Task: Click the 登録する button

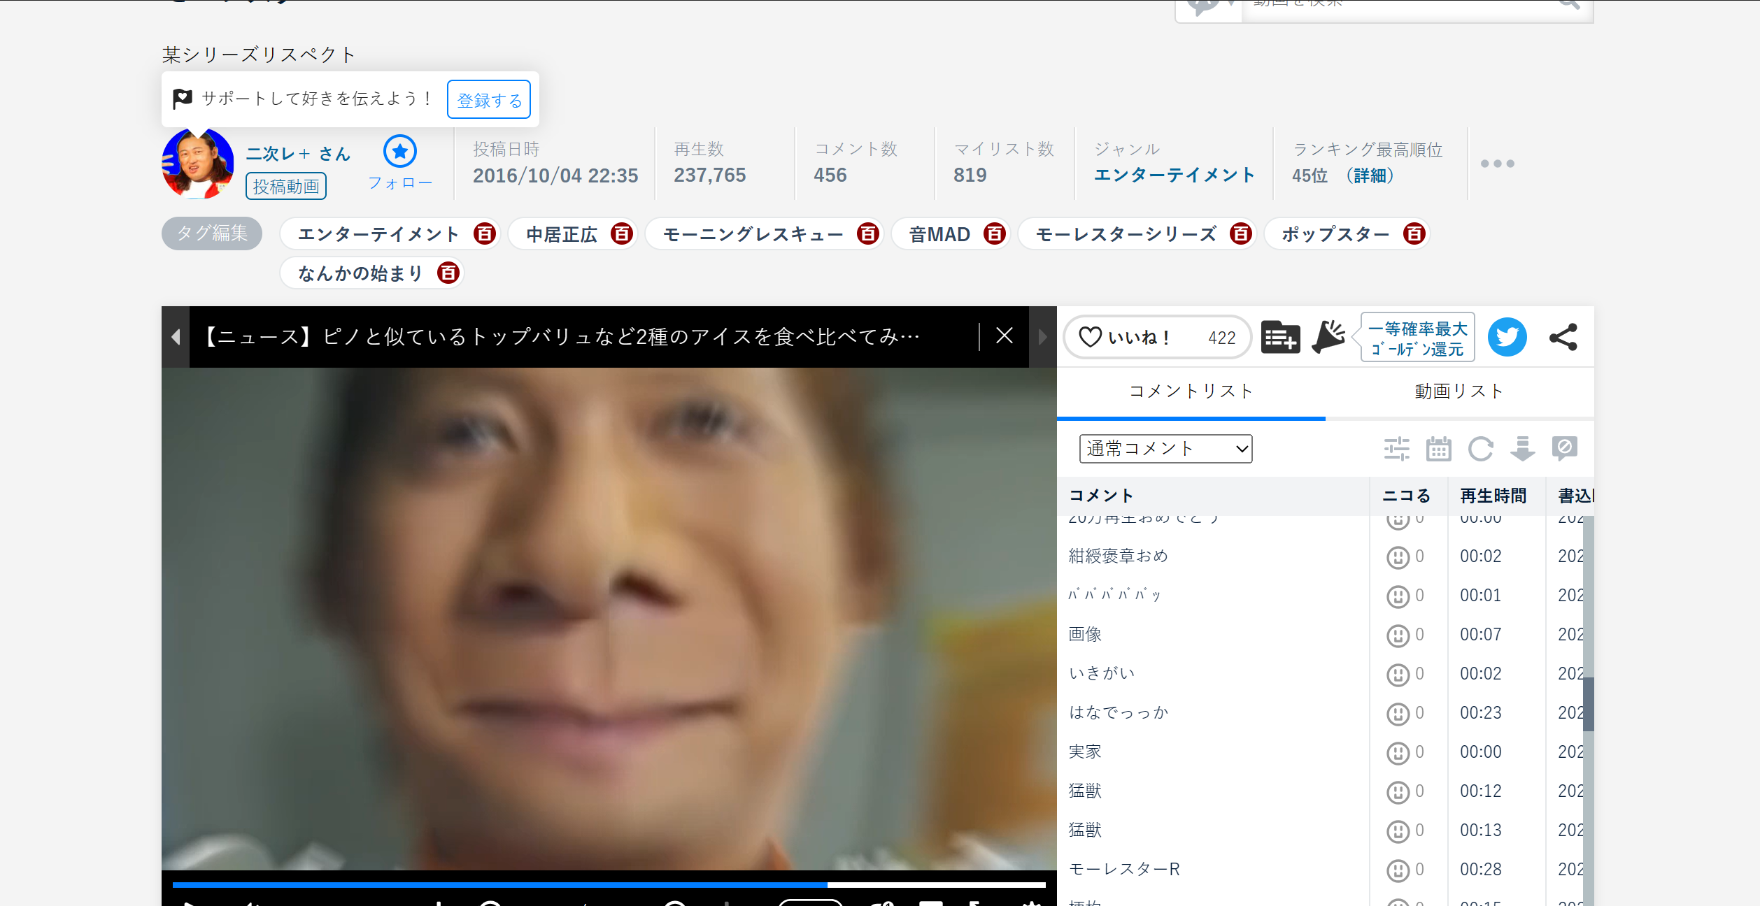Action: (489, 99)
